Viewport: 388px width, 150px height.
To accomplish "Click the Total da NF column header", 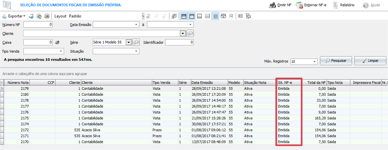I will [314, 83].
